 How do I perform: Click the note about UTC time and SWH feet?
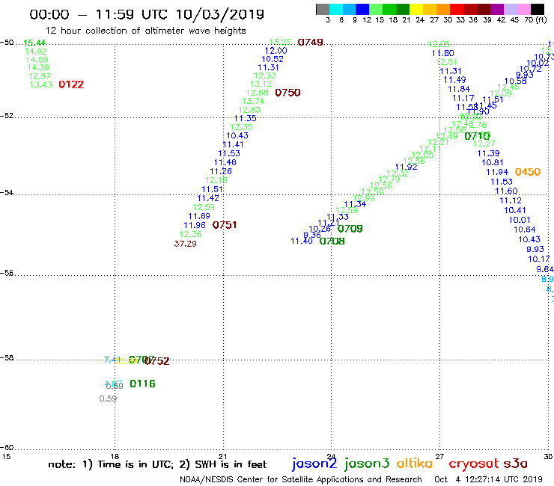click(x=157, y=464)
